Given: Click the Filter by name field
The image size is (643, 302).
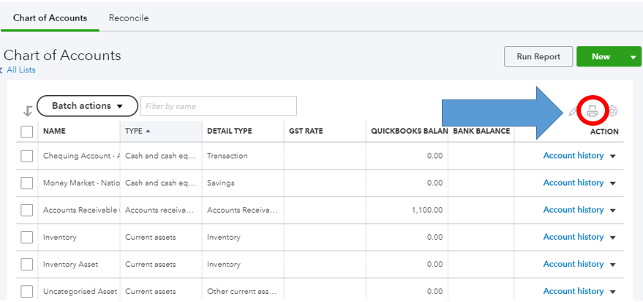Looking at the screenshot, I should 218,106.
